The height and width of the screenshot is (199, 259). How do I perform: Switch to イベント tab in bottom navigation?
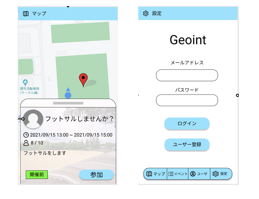[x=178, y=174]
